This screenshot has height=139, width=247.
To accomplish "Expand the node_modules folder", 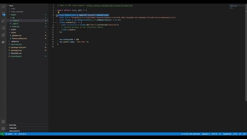I will coord(27,12).
